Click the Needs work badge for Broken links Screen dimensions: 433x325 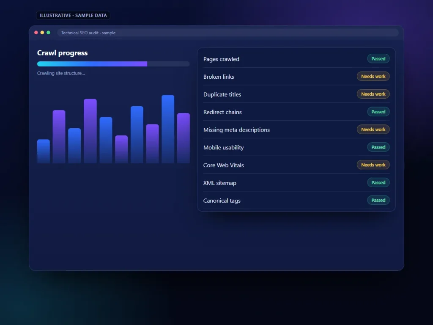pyautogui.click(x=373, y=76)
